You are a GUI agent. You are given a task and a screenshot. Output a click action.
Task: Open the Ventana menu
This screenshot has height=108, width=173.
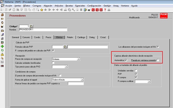[125, 6]
